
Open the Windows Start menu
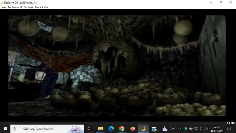click(5, 129)
